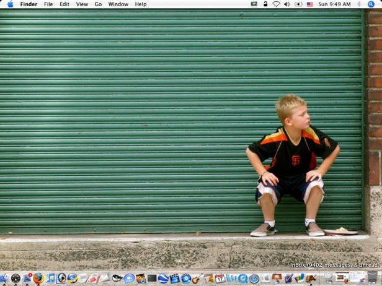
Task: Click the green plus menu bar icon
Action: point(254,4)
